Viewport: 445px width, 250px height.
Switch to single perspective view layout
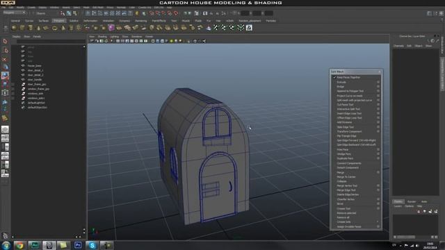(x=5, y=130)
